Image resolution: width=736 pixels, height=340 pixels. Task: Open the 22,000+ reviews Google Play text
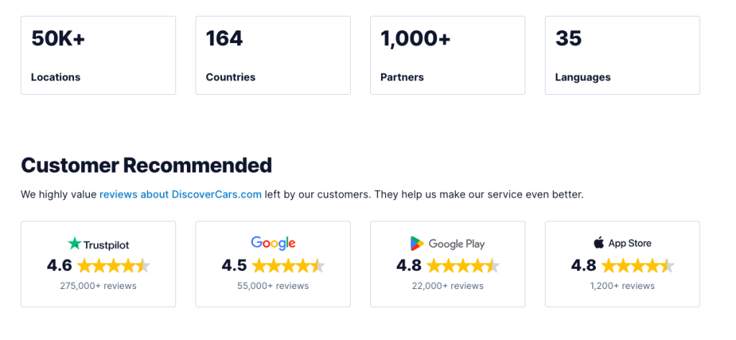(447, 285)
